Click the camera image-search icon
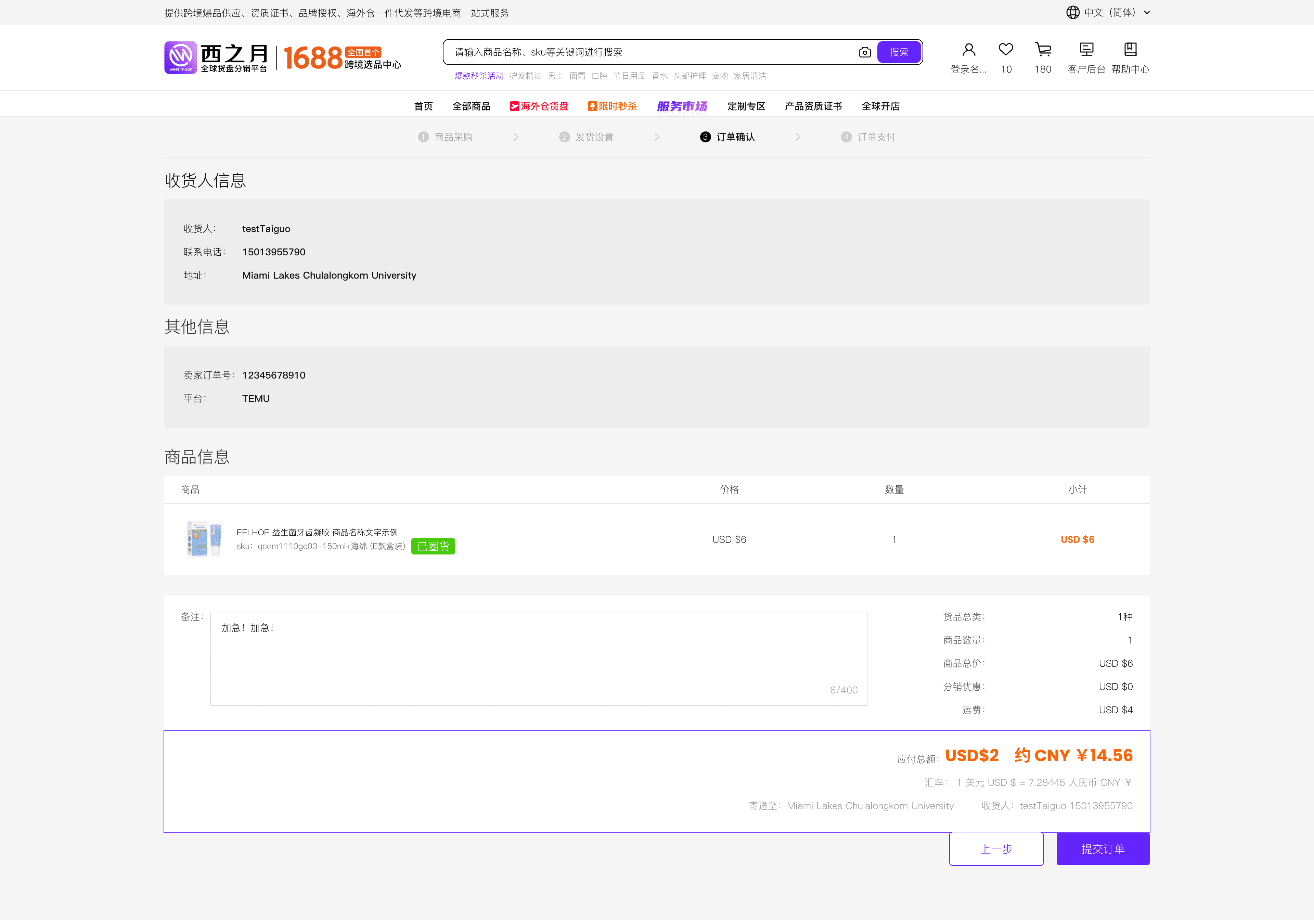 (x=865, y=52)
